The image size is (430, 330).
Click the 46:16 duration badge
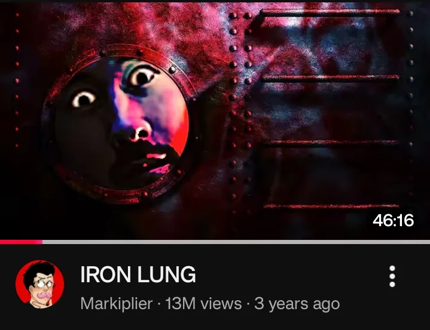[393, 220]
